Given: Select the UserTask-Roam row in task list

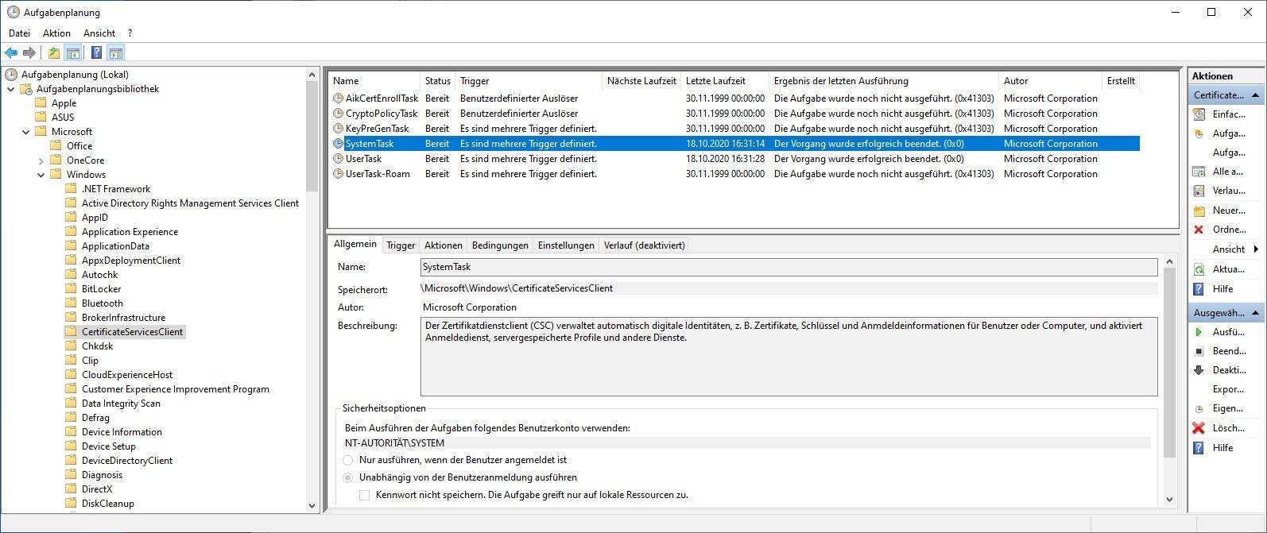Looking at the screenshot, I should click(x=378, y=174).
